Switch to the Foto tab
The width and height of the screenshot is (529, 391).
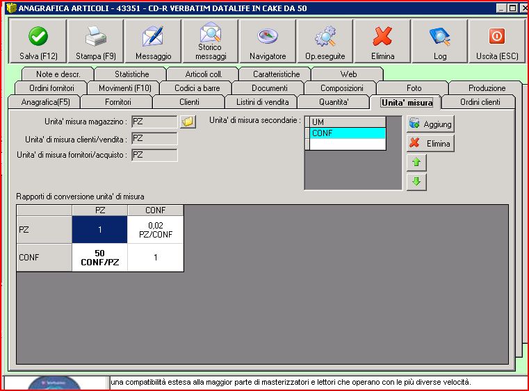[414, 88]
